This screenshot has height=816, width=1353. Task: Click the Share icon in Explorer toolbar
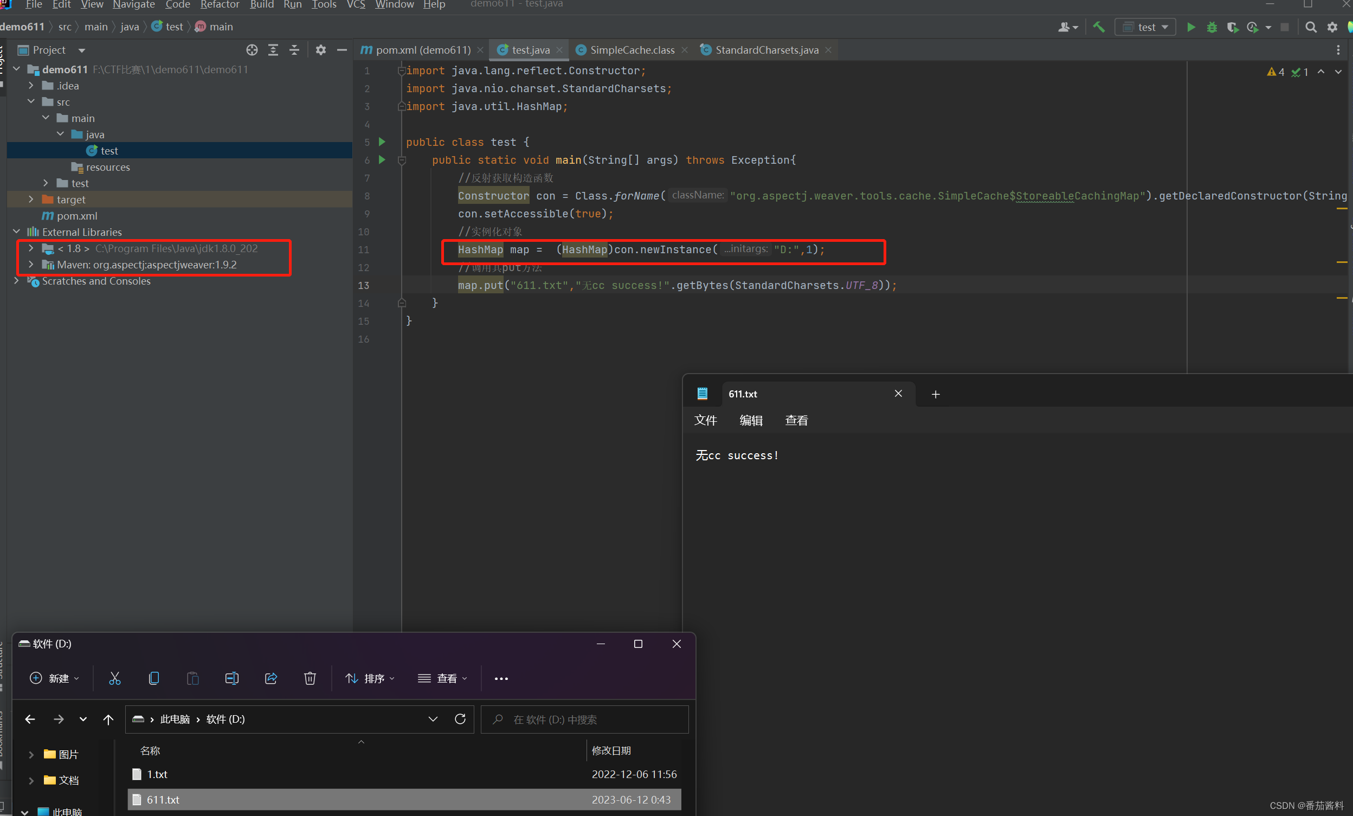(270, 678)
